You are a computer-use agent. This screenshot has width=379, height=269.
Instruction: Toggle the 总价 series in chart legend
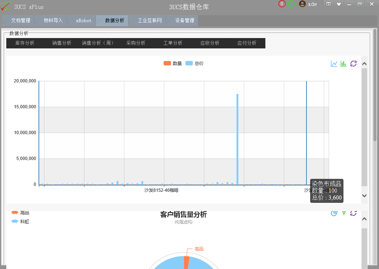(194, 63)
